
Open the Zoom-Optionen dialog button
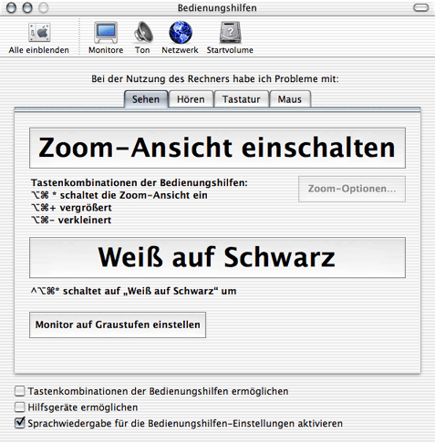coord(352,189)
